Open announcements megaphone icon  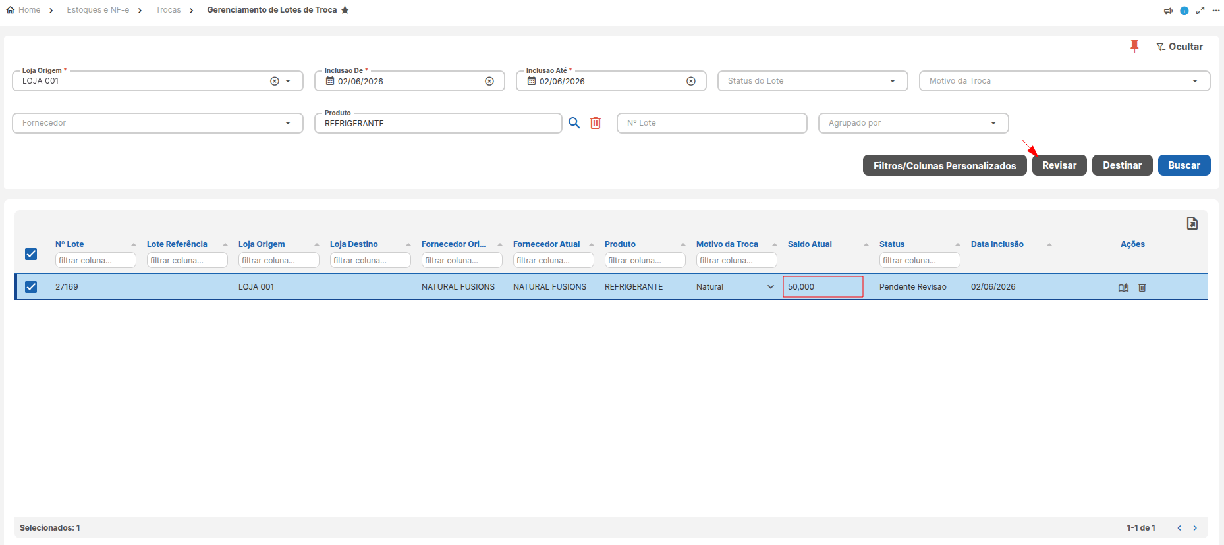(1168, 11)
